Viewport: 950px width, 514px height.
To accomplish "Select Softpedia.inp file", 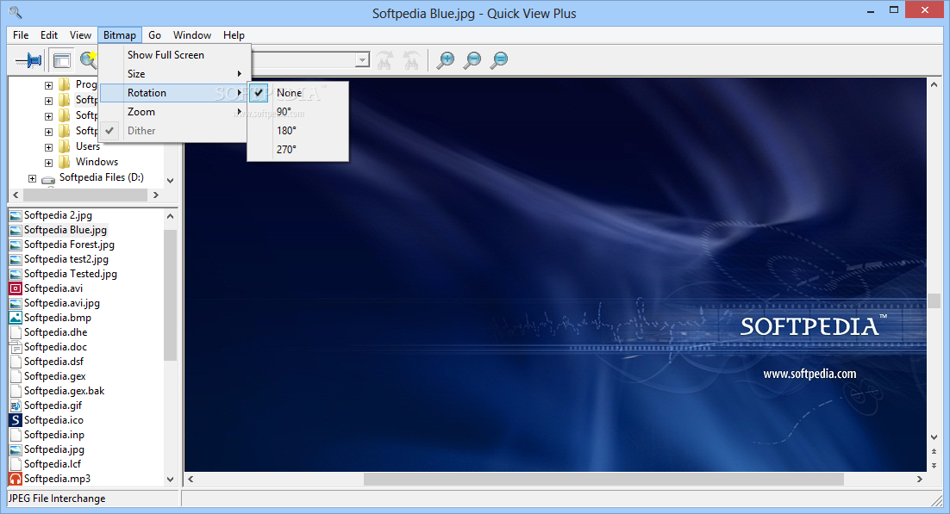I will click(x=54, y=435).
